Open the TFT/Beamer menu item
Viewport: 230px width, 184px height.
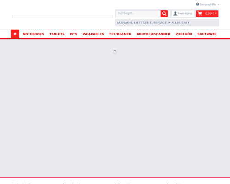click(120, 34)
